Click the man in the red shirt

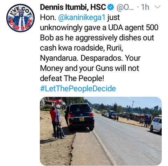tap(53, 122)
